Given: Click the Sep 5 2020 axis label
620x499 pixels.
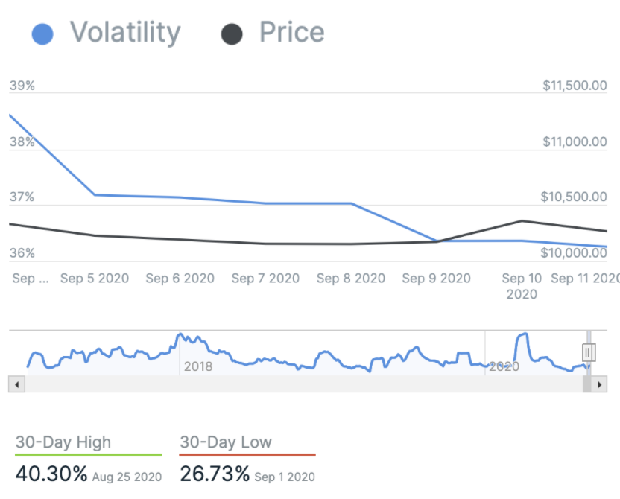Looking at the screenshot, I should tap(95, 279).
